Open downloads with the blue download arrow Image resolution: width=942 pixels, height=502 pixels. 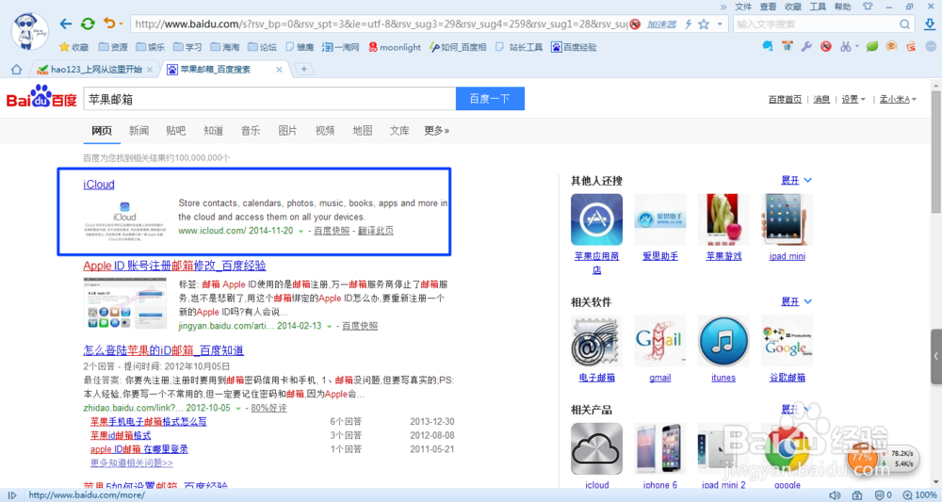point(930,24)
